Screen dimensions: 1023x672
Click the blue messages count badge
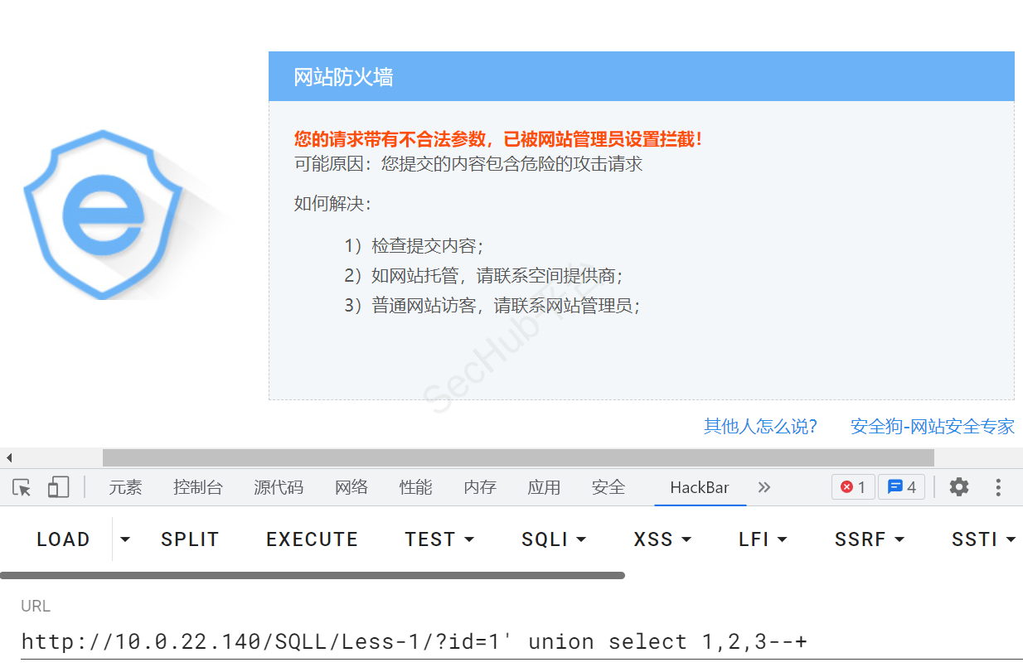pyautogui.click(x=902, y=487)
